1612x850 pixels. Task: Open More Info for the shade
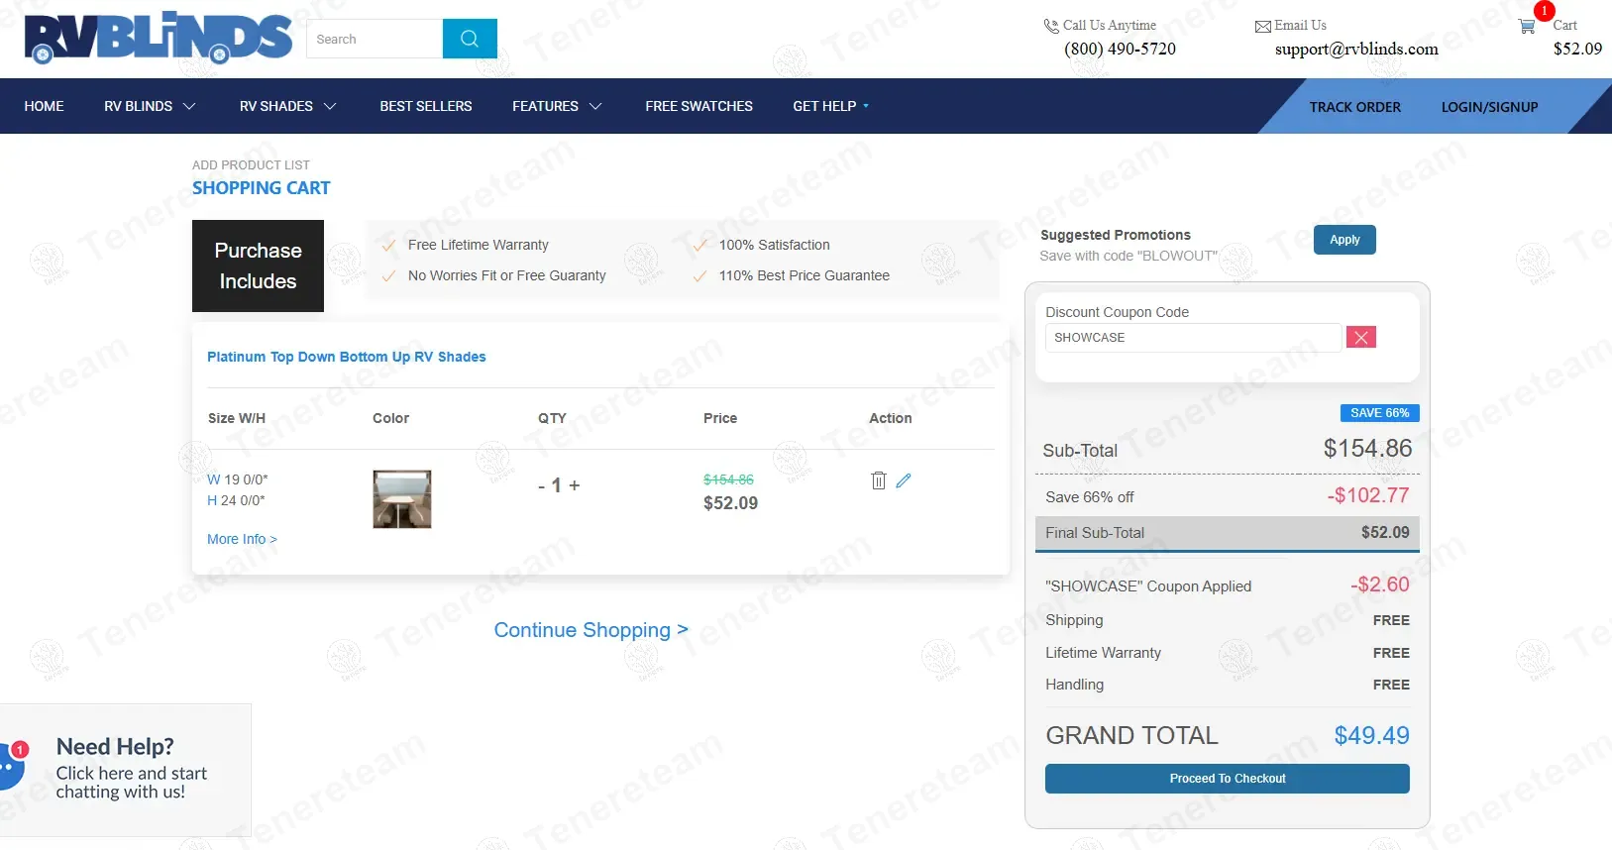coord(242,539)
